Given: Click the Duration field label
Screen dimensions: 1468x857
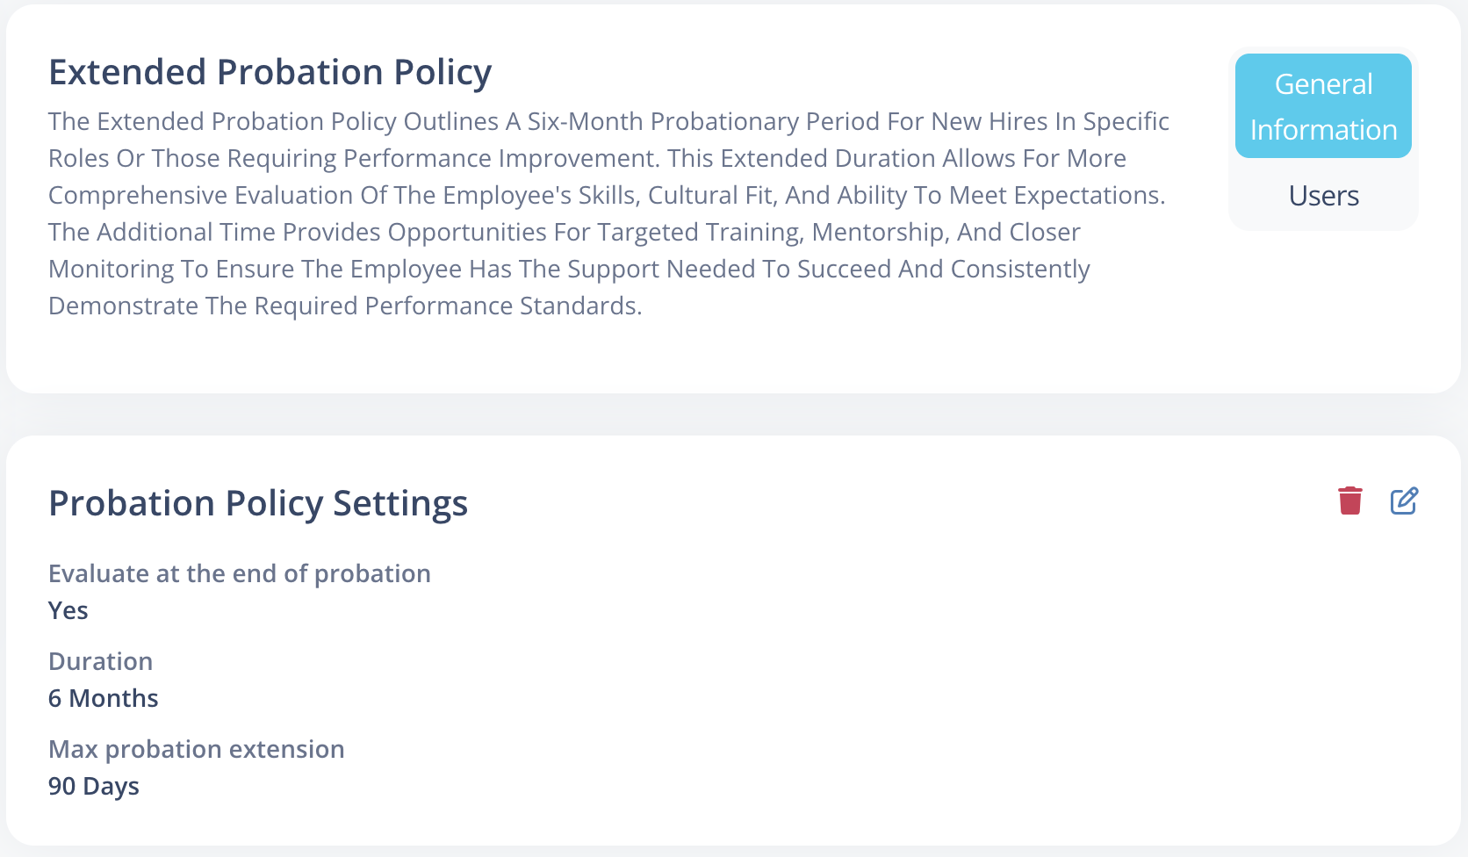Looking at the screenshot, I should [x=101, y=661].
